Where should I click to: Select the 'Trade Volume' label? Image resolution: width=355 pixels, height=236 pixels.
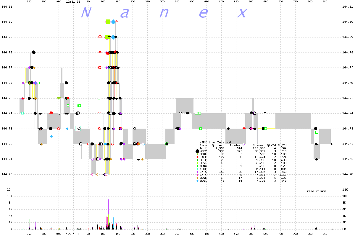click(x=316, y=191)
